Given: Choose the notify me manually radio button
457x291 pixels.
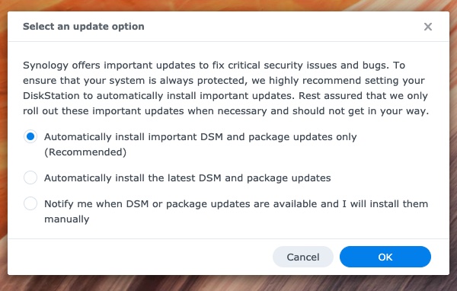Looking at the screenshot, I should point(30,203).
